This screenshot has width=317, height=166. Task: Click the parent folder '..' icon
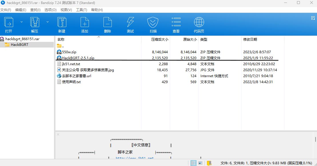point(59,46)
